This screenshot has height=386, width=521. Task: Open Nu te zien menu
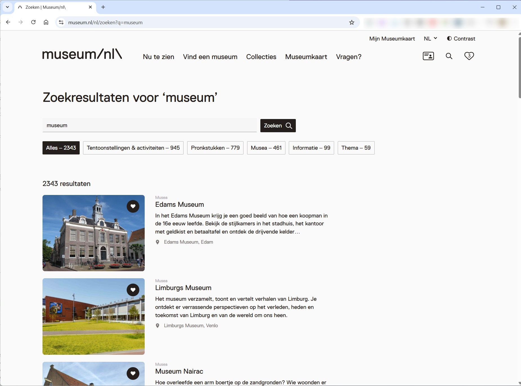click(158, 57)
